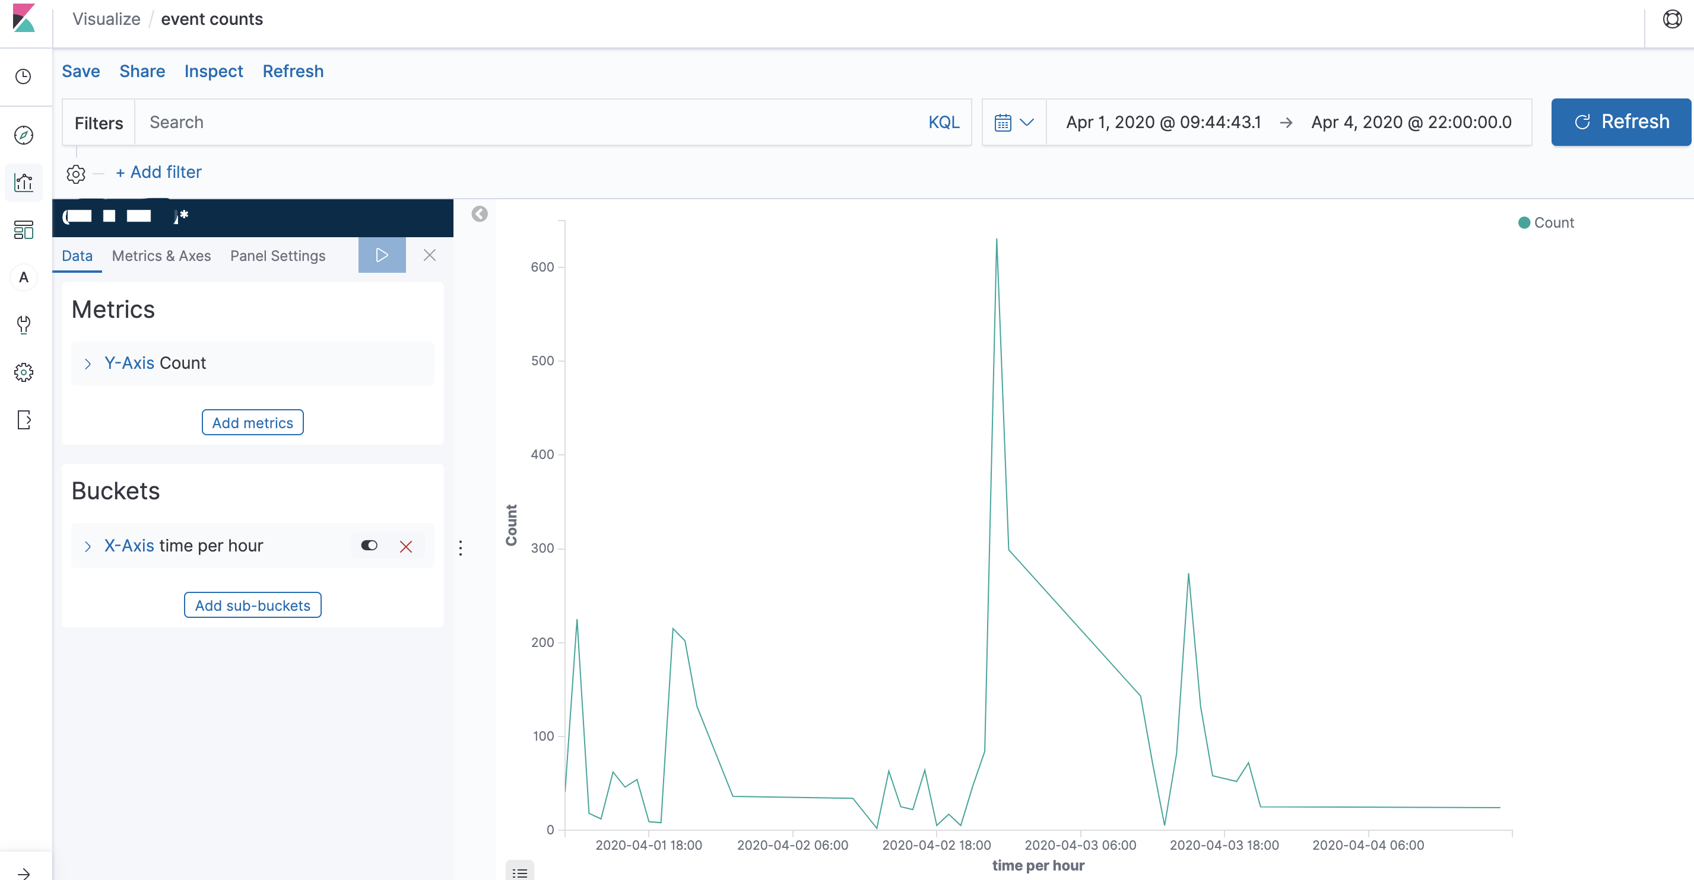Screen dimensions: 1694x880
Task: Click x-axis label '2020-04-01 18:00'
Action: (648, 845)
